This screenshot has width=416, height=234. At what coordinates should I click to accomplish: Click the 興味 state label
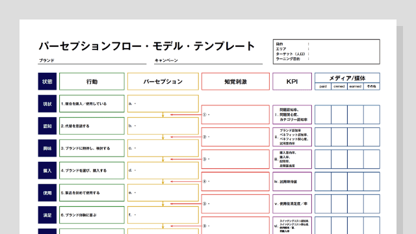[x=47, y=148]
